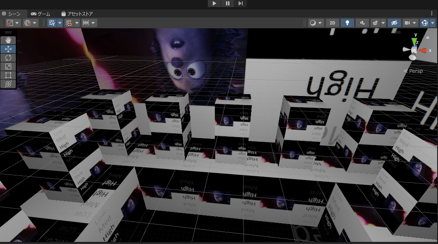Select the Scale tool
Viewport: 438px width, 244px height.
8,66
